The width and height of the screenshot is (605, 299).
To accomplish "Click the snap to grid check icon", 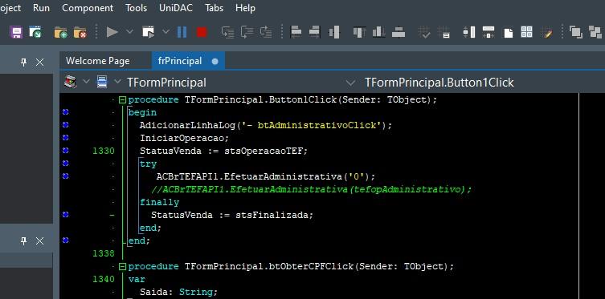I will click(x=424, y=32).
